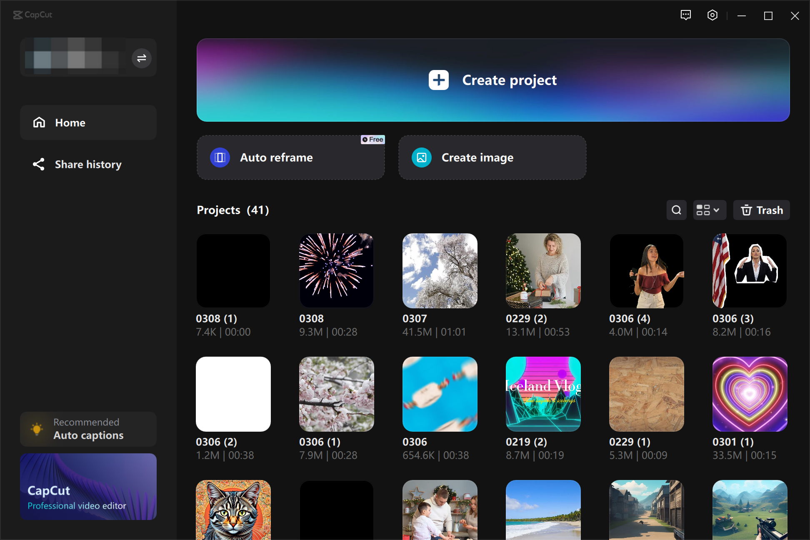Open the cat illustration project thumbnail
This screenshot has height=540, width=810.
tap(233, 510)
